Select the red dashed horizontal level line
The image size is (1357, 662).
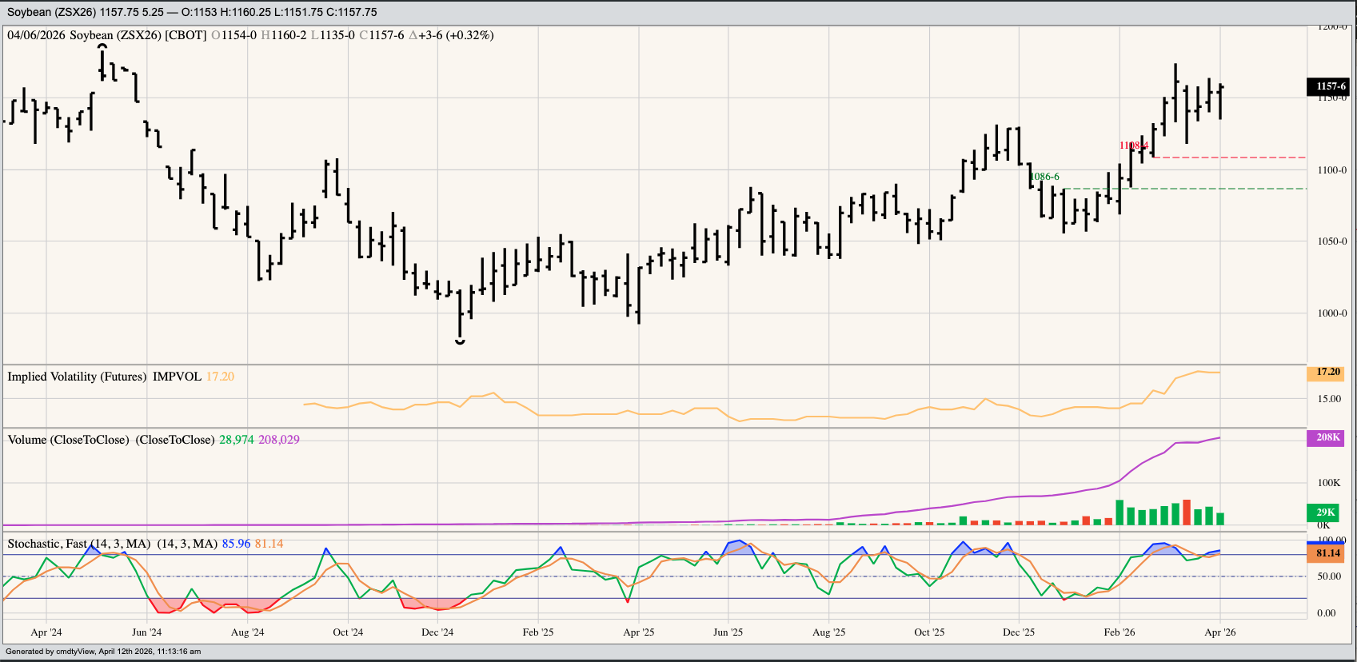click(1231, 158)
